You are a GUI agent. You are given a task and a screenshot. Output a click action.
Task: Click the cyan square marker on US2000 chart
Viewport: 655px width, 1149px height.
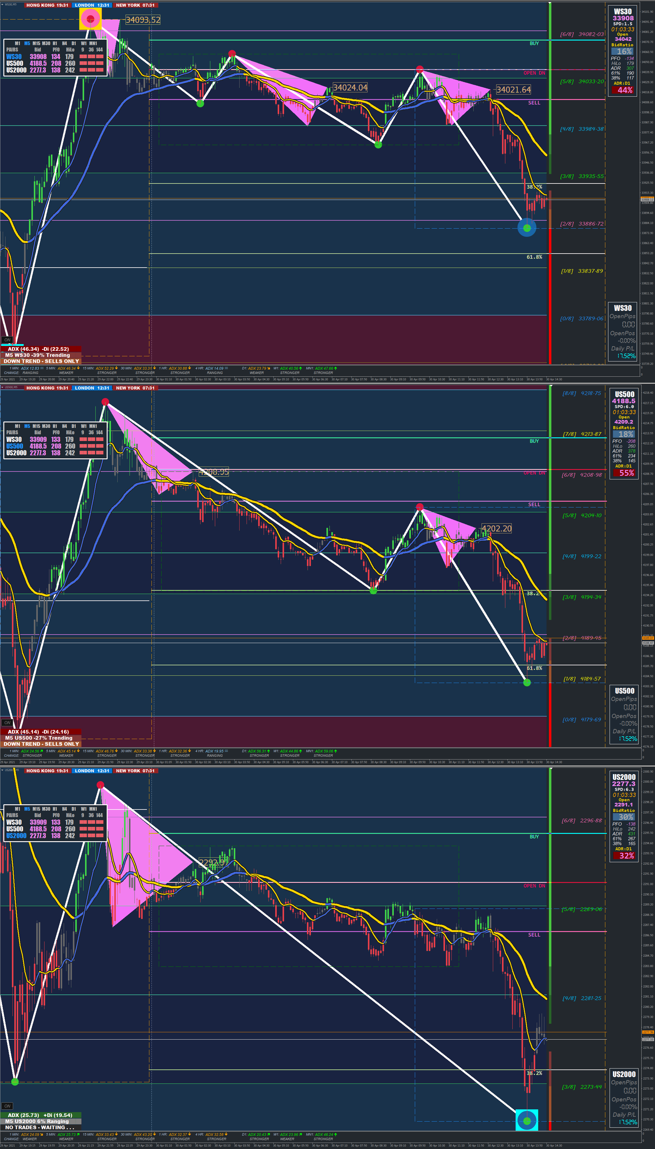527,1120
